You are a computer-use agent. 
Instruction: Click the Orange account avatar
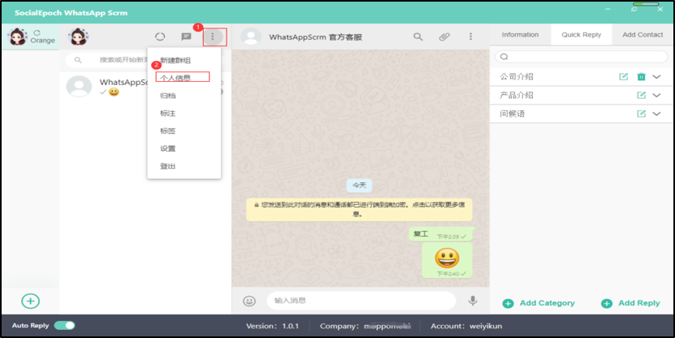(18, 37)
